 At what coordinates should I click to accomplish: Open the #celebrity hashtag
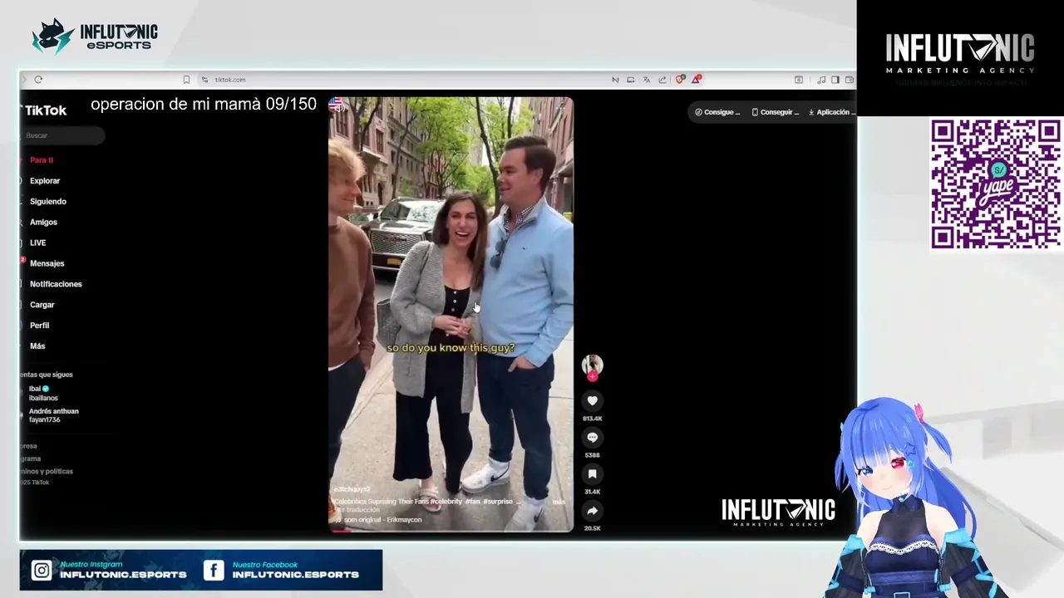[x=446, y=502]
